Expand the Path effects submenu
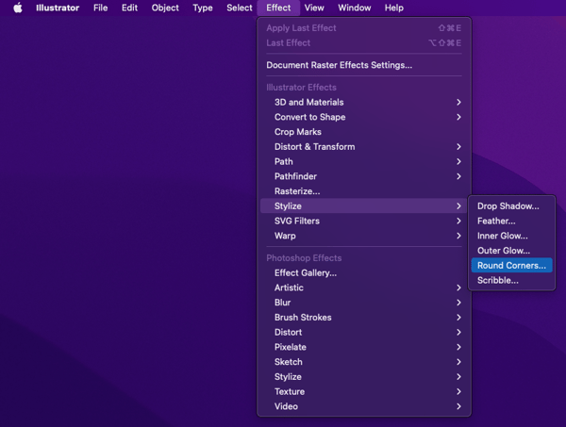Screen dimensions: 566x427 click(x=364, y=161)
